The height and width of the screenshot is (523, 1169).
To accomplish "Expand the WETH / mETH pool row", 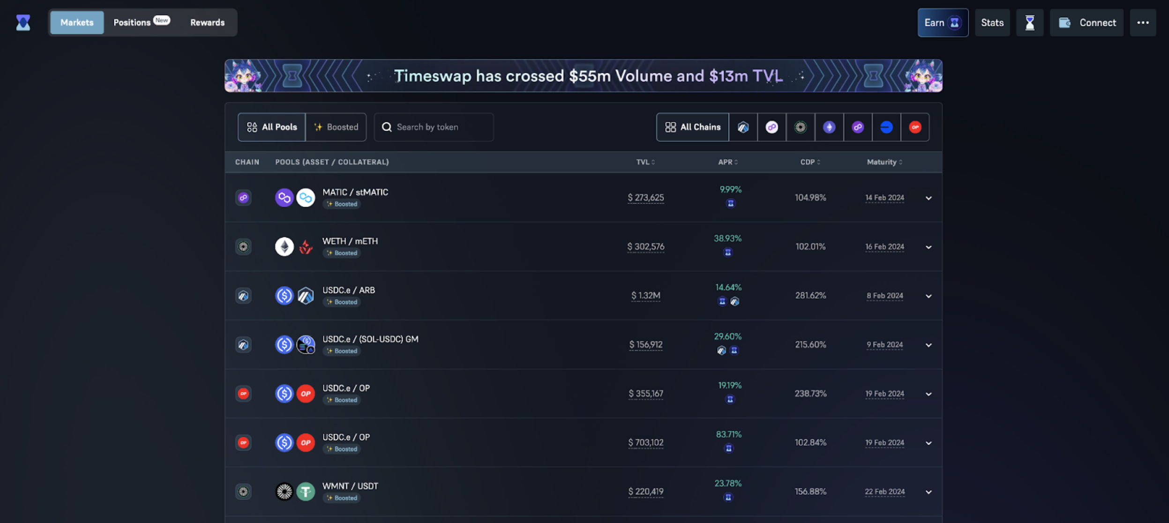I will pos(928,247).
